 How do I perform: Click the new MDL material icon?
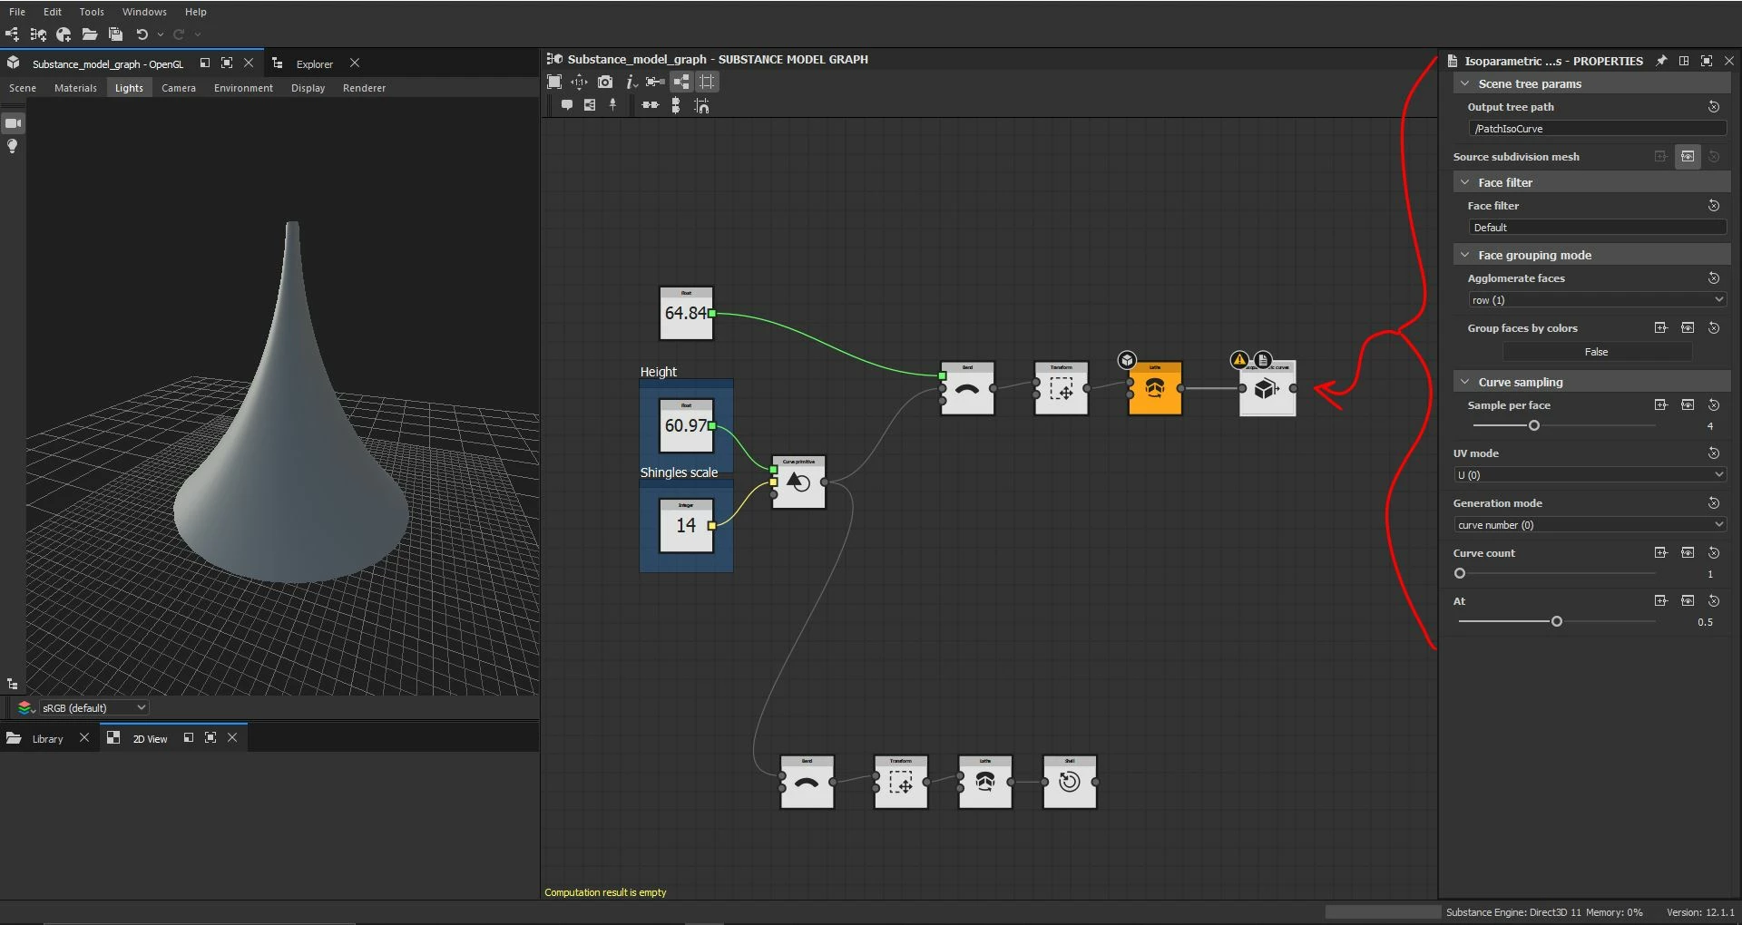[64, 34]
